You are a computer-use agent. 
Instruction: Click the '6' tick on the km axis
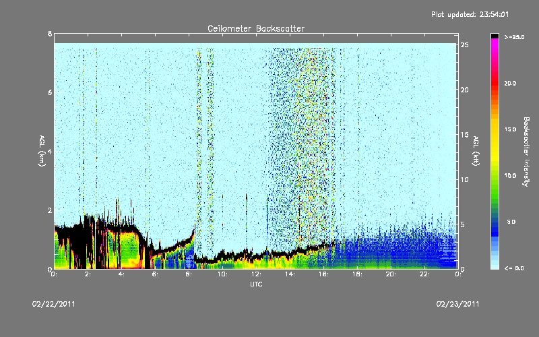coord(50,92)
